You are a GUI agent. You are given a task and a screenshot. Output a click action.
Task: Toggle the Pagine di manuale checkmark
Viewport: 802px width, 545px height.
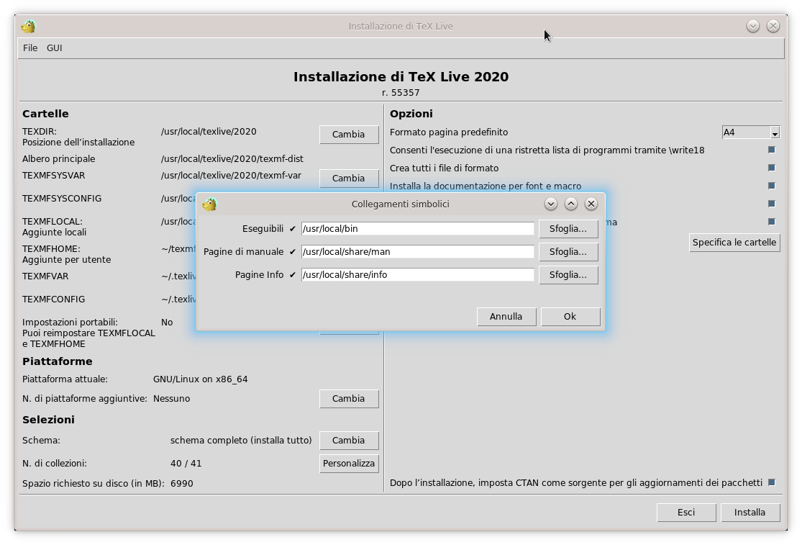[x=293, y=252]
